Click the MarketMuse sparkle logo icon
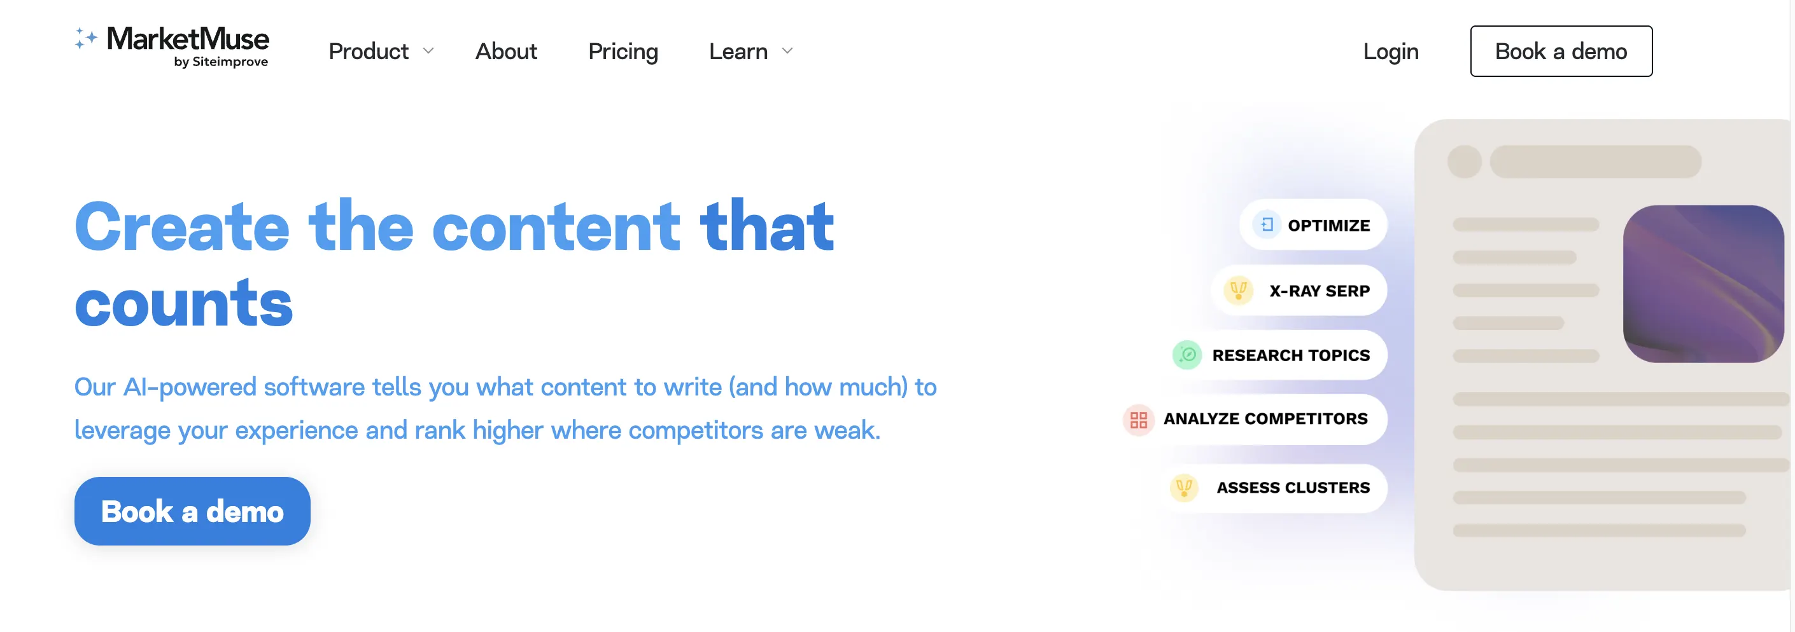Screen dimensions: 1795x632 [86, 38]
